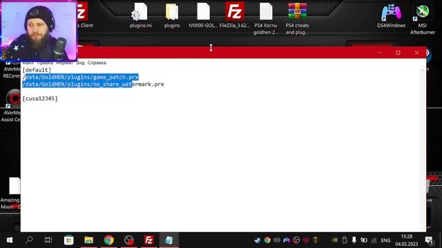Open the Справка menu in Notepad

coord(97,63)
